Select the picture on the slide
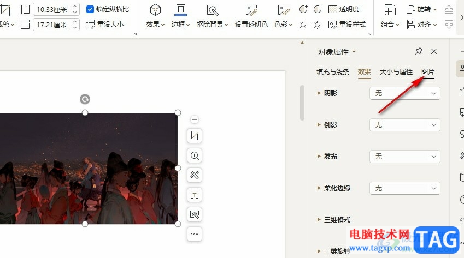 tap(89, 169)
